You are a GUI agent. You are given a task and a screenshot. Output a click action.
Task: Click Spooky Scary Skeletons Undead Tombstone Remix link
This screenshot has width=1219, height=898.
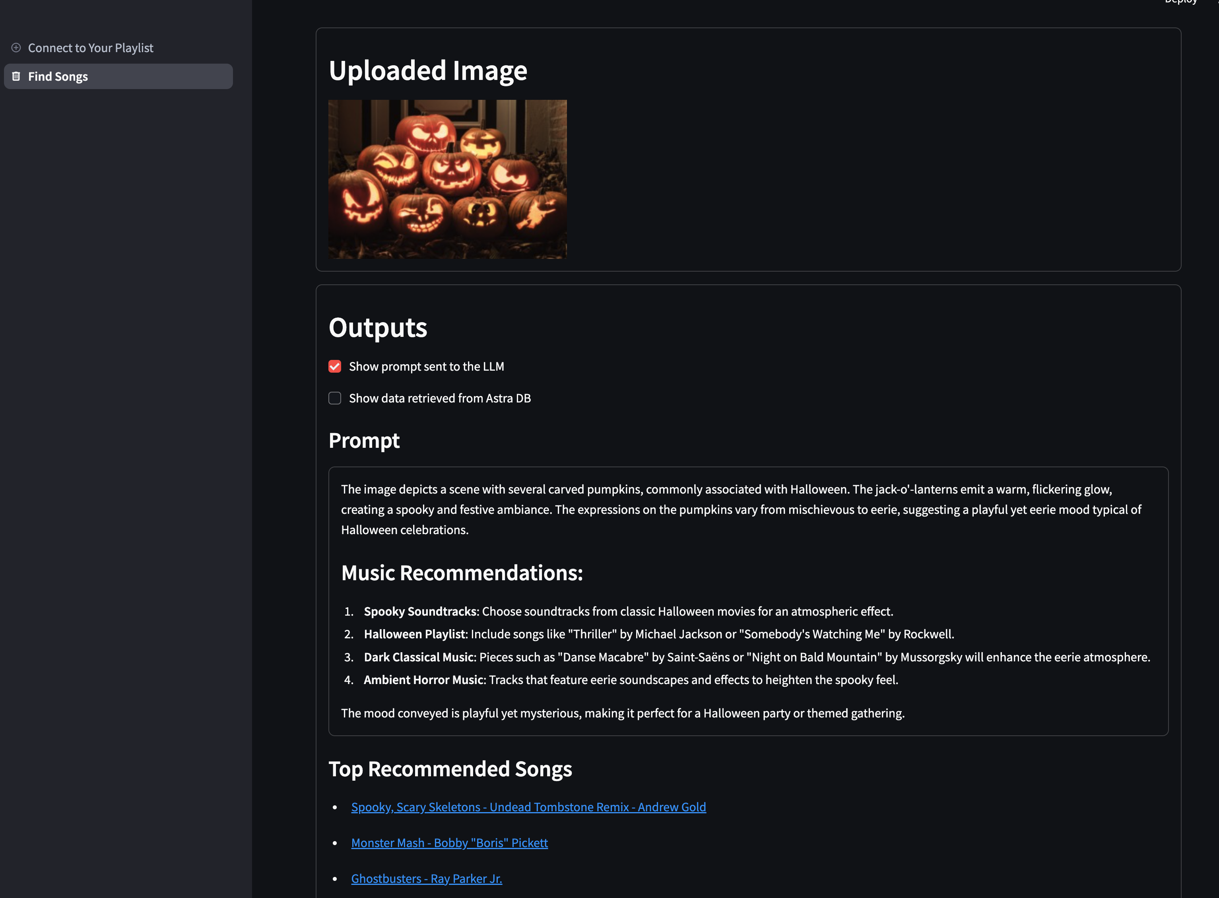pos(528,806)
